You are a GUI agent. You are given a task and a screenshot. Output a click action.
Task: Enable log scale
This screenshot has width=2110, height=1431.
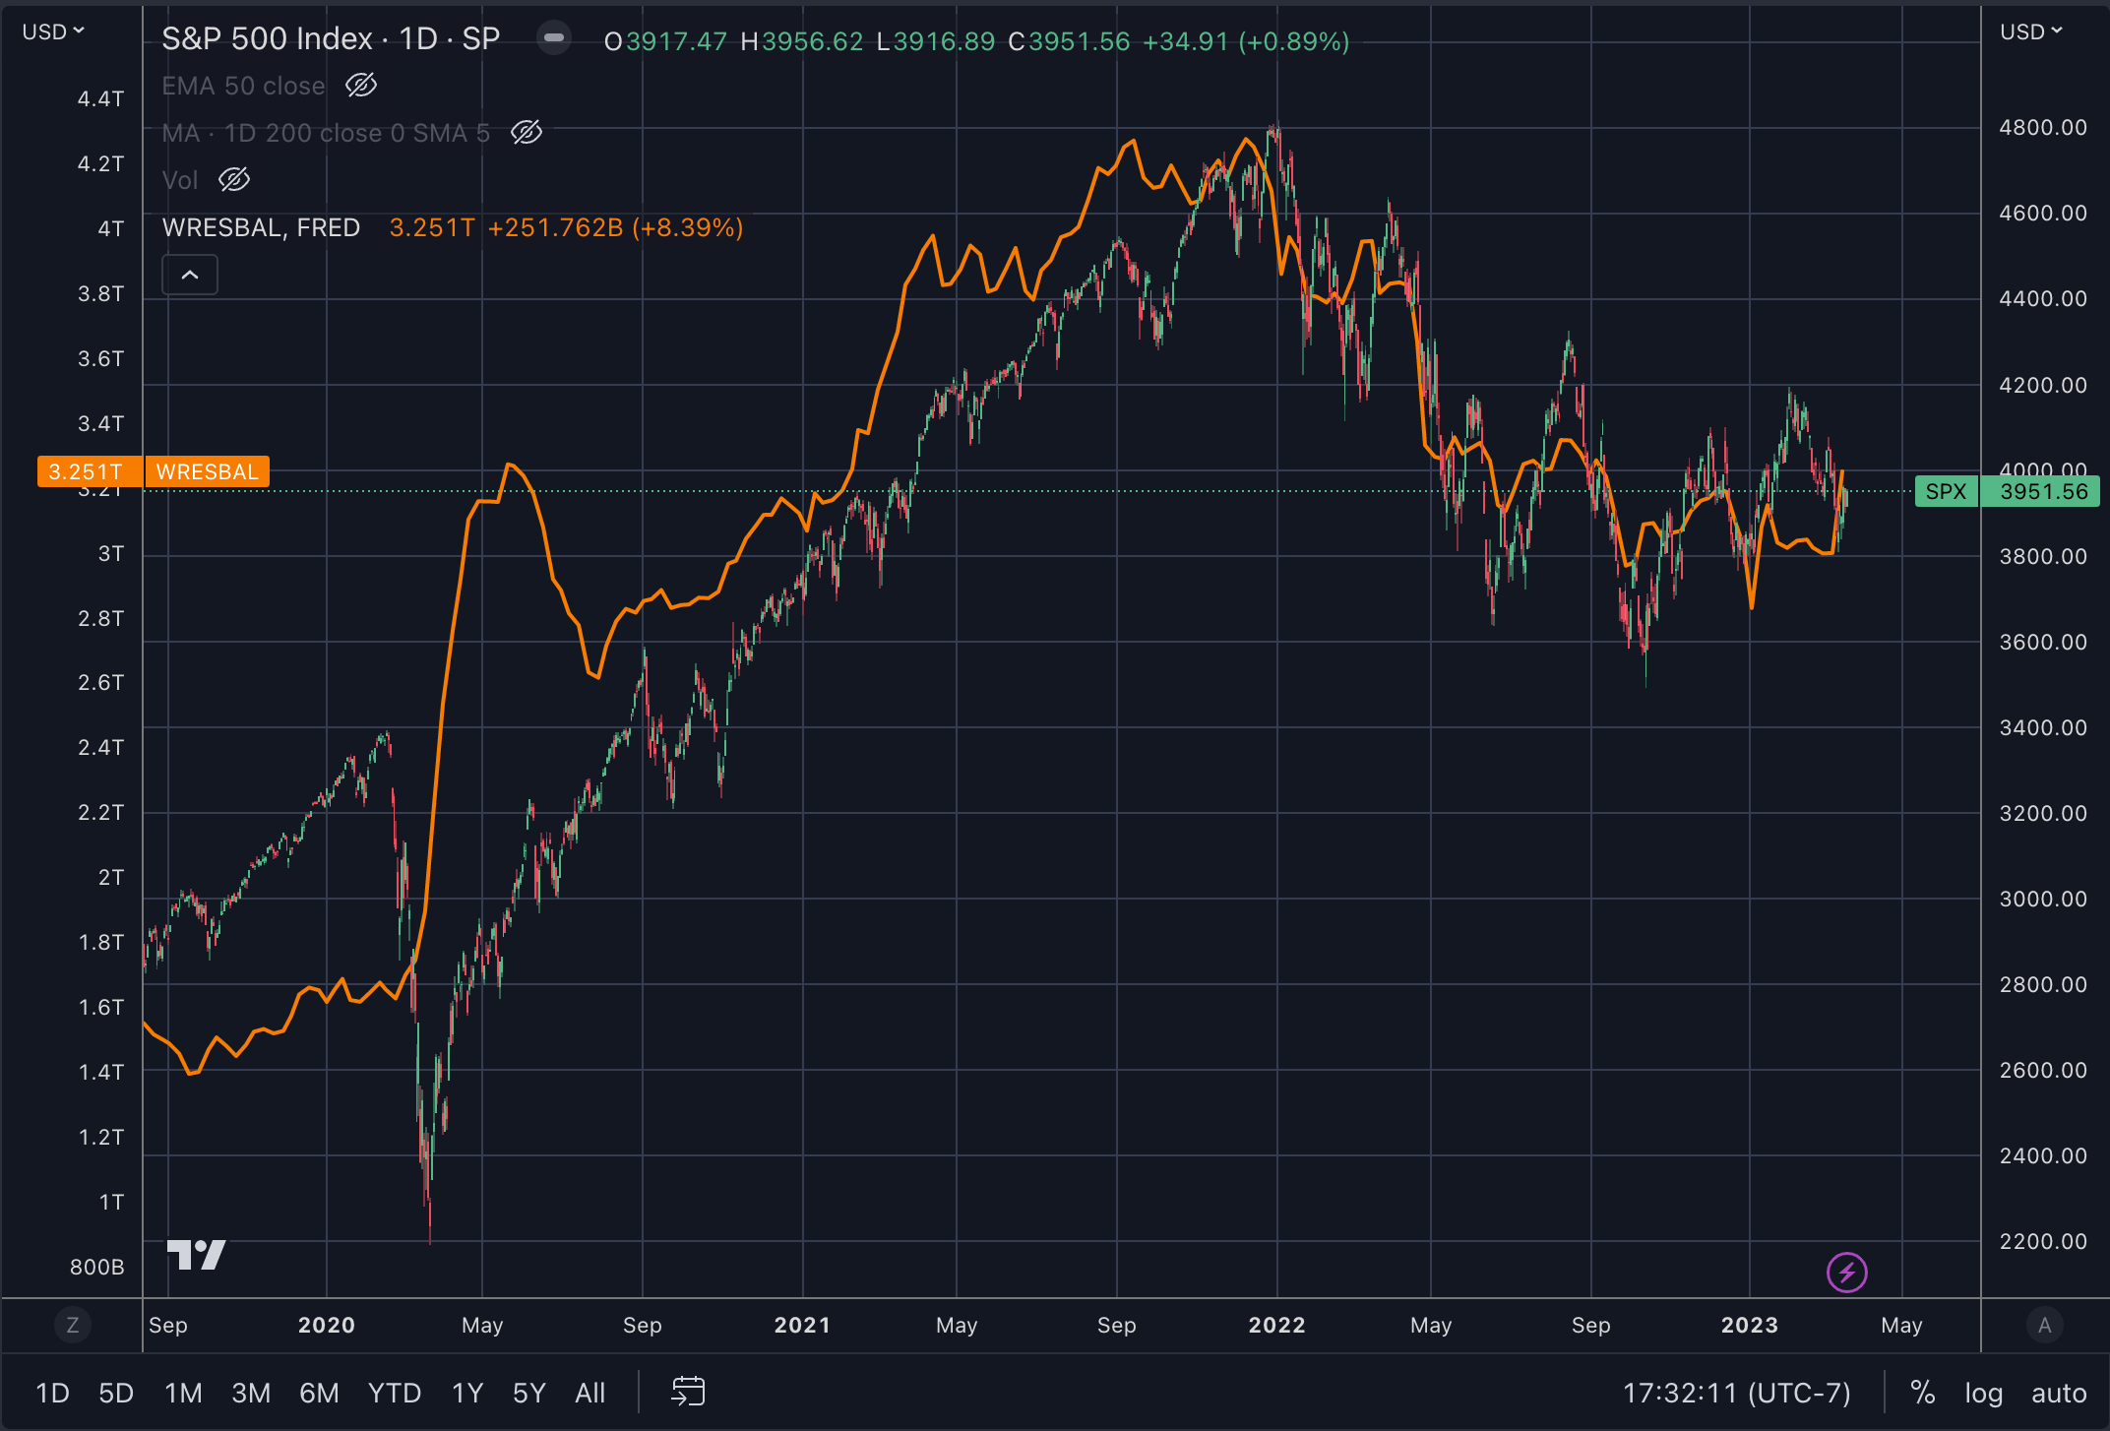coord(1983,1393)
